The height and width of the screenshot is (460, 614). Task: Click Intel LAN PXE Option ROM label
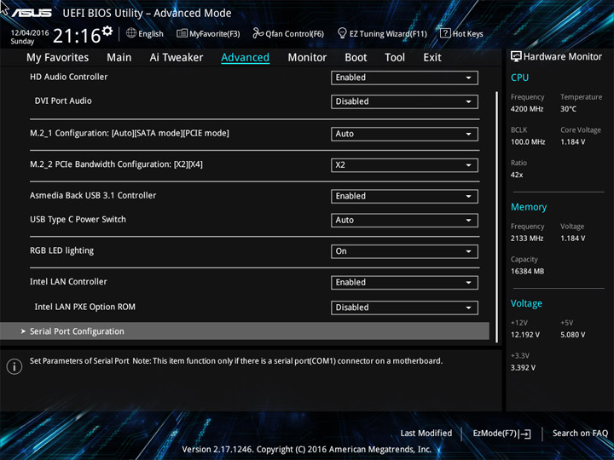click(85, 307)
